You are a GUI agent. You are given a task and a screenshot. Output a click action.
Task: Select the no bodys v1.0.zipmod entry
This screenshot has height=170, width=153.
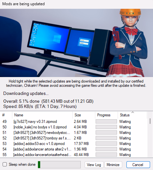coord(74,127)
